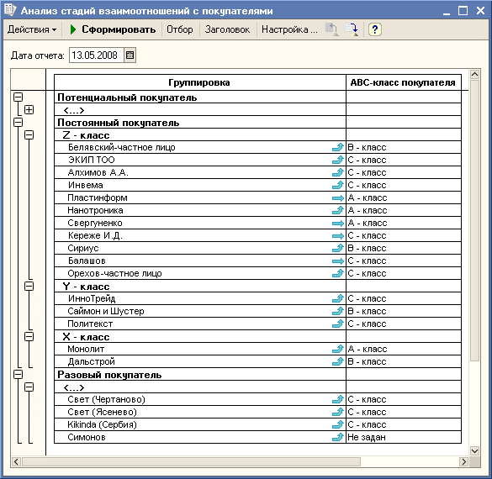Click the save settings toolbar icon

(352, 29)
